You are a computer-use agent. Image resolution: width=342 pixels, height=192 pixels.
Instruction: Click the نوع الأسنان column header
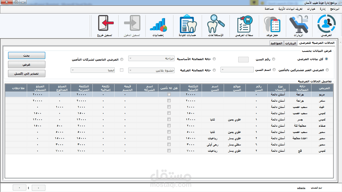(278, 88)
